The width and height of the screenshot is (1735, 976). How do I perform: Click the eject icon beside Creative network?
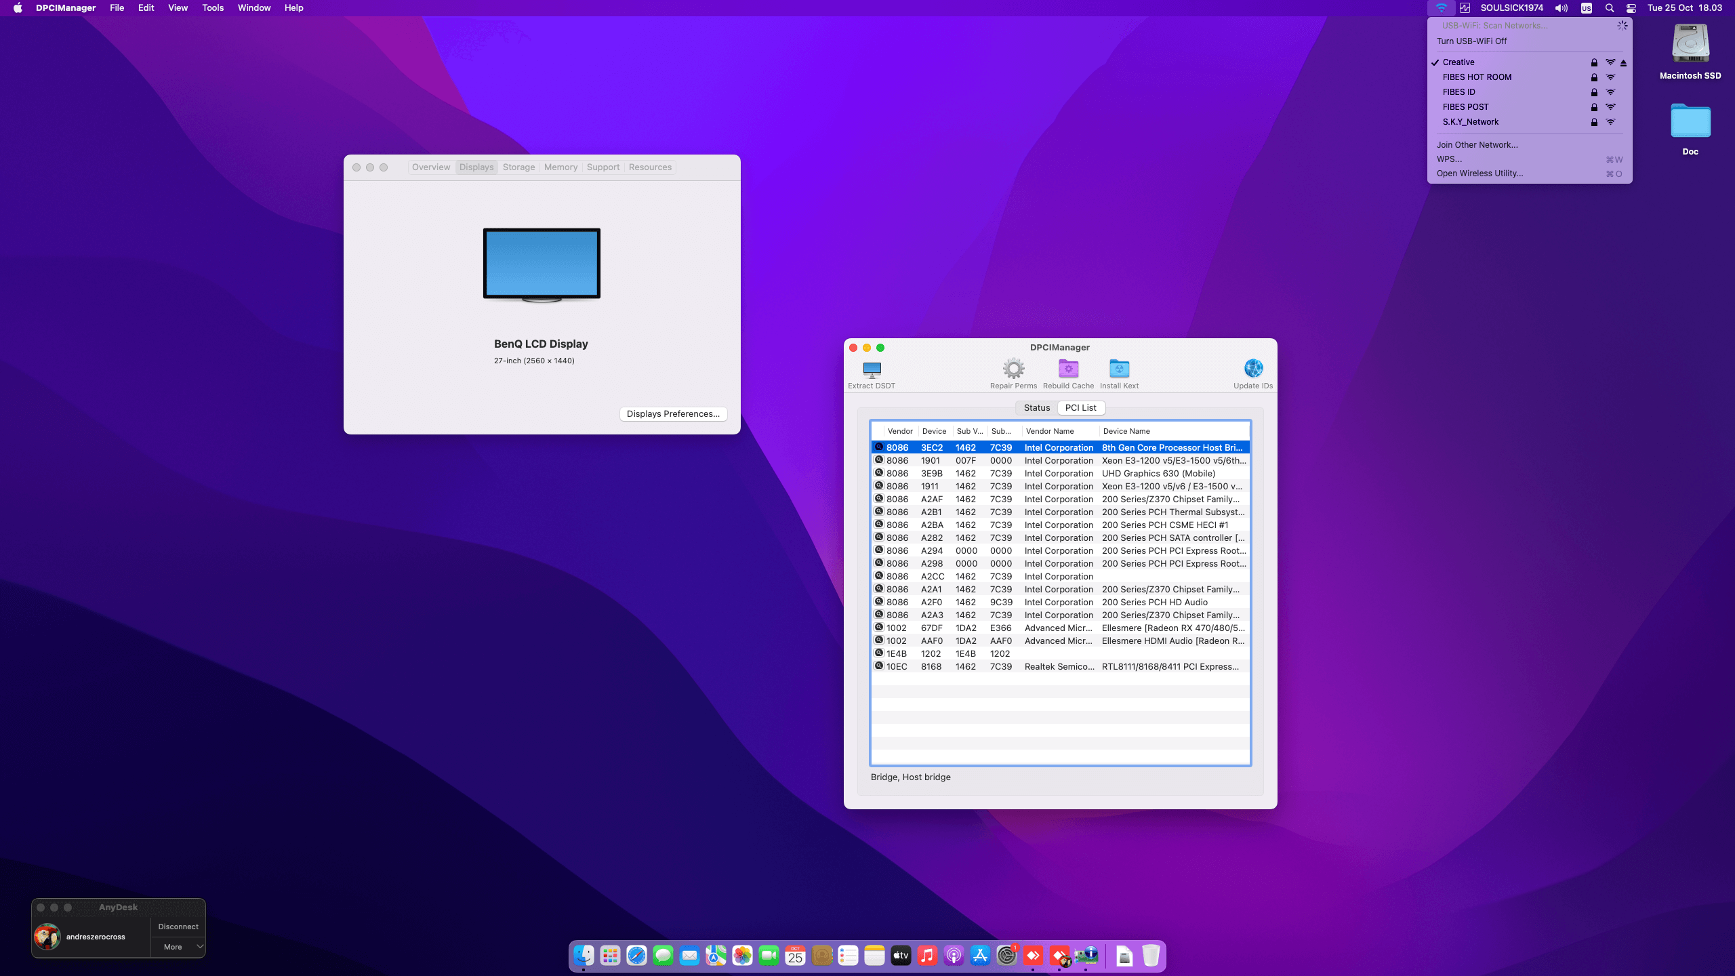1623,62
